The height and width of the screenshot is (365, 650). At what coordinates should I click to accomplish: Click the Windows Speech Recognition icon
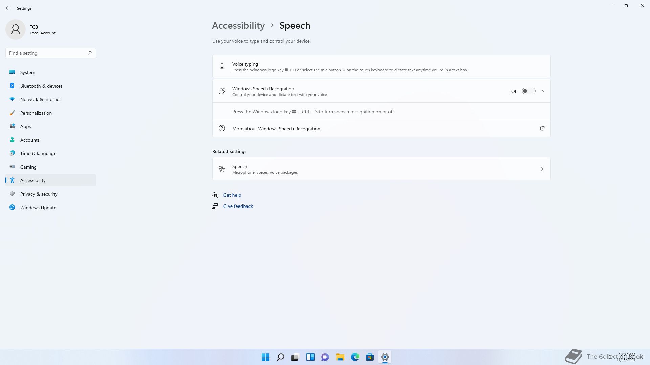[x=222, y=91]
